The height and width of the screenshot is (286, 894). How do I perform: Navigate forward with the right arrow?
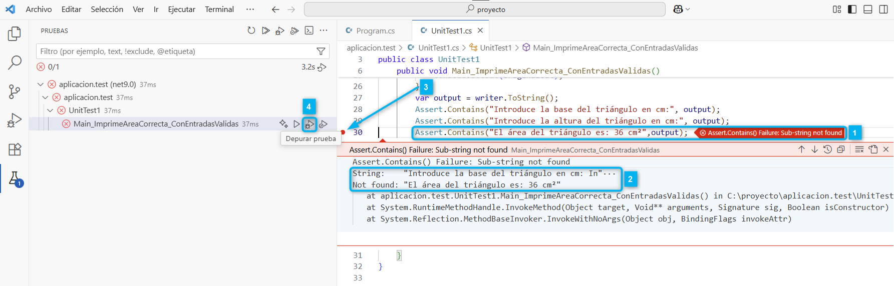[291, 9]
